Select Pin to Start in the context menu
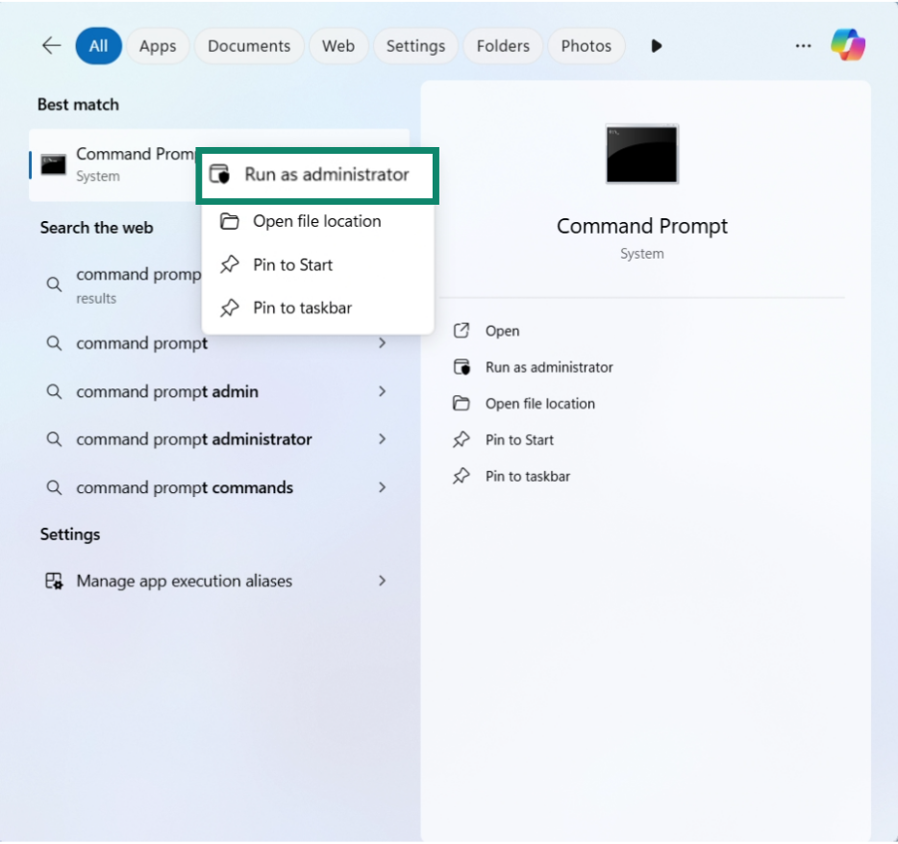The height and width of the screenshot is (844, 898). pyautogui.click(x=292, y=264)
